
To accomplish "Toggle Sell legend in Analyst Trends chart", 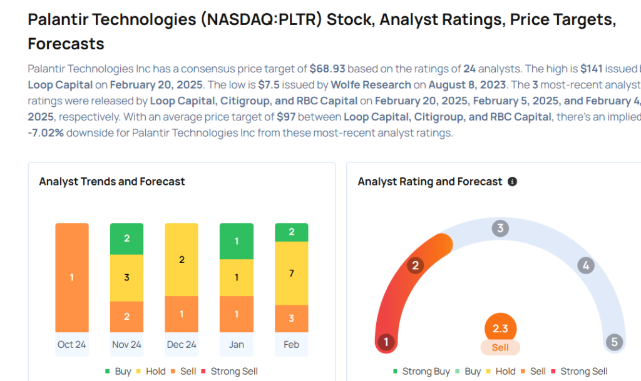I will pos(182,371).
